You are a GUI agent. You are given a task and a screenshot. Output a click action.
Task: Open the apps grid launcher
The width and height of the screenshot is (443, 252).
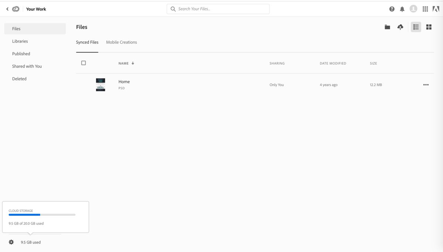[x=425, y=9]
